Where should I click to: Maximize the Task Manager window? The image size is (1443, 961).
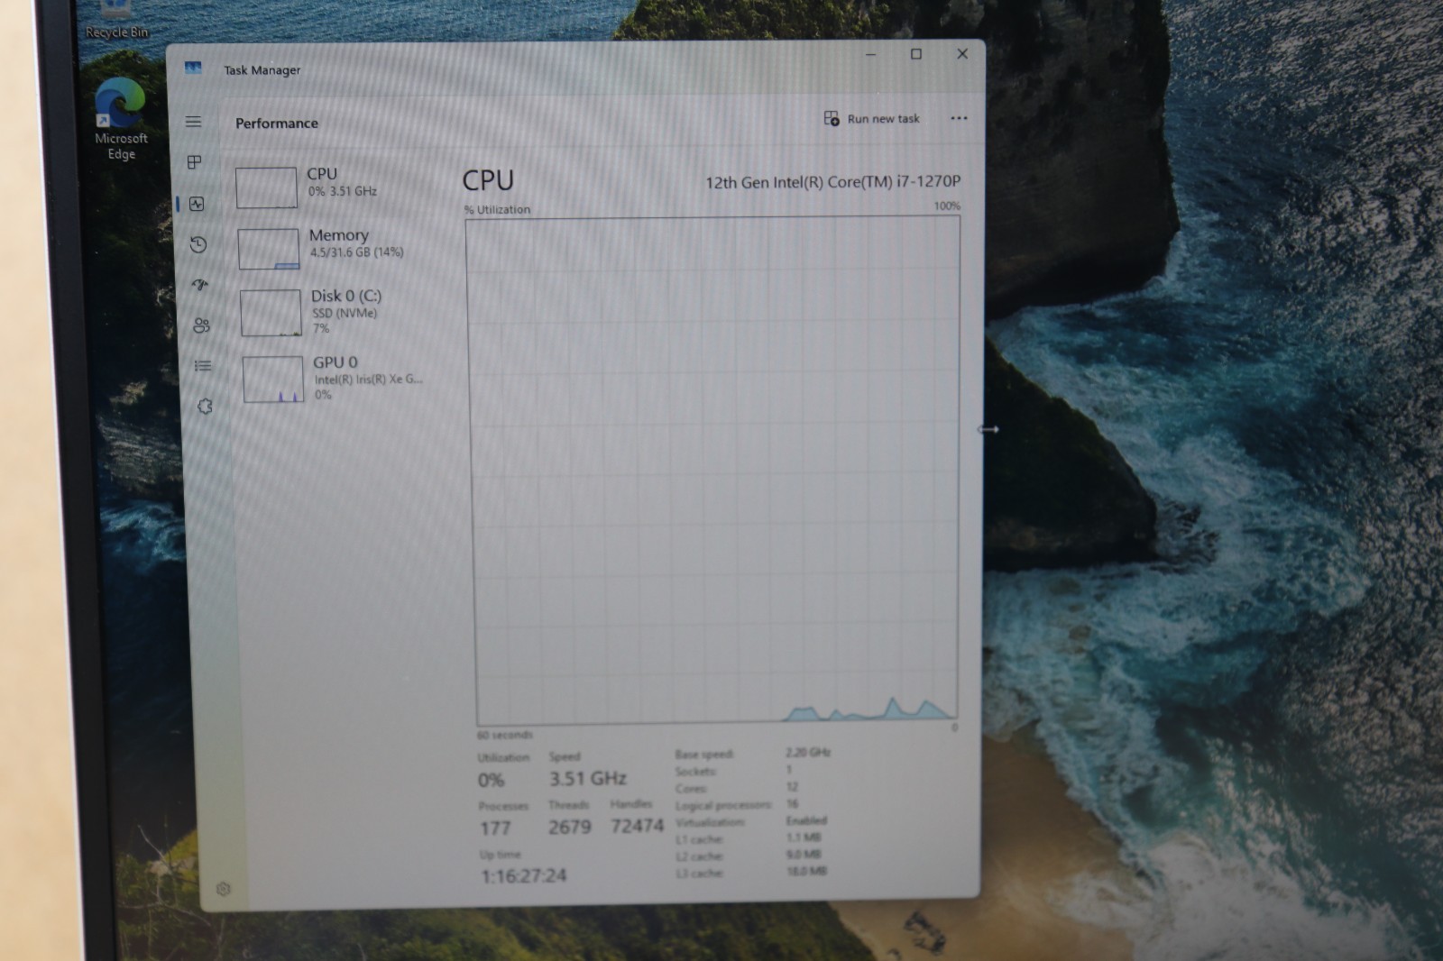coord(916,54)
